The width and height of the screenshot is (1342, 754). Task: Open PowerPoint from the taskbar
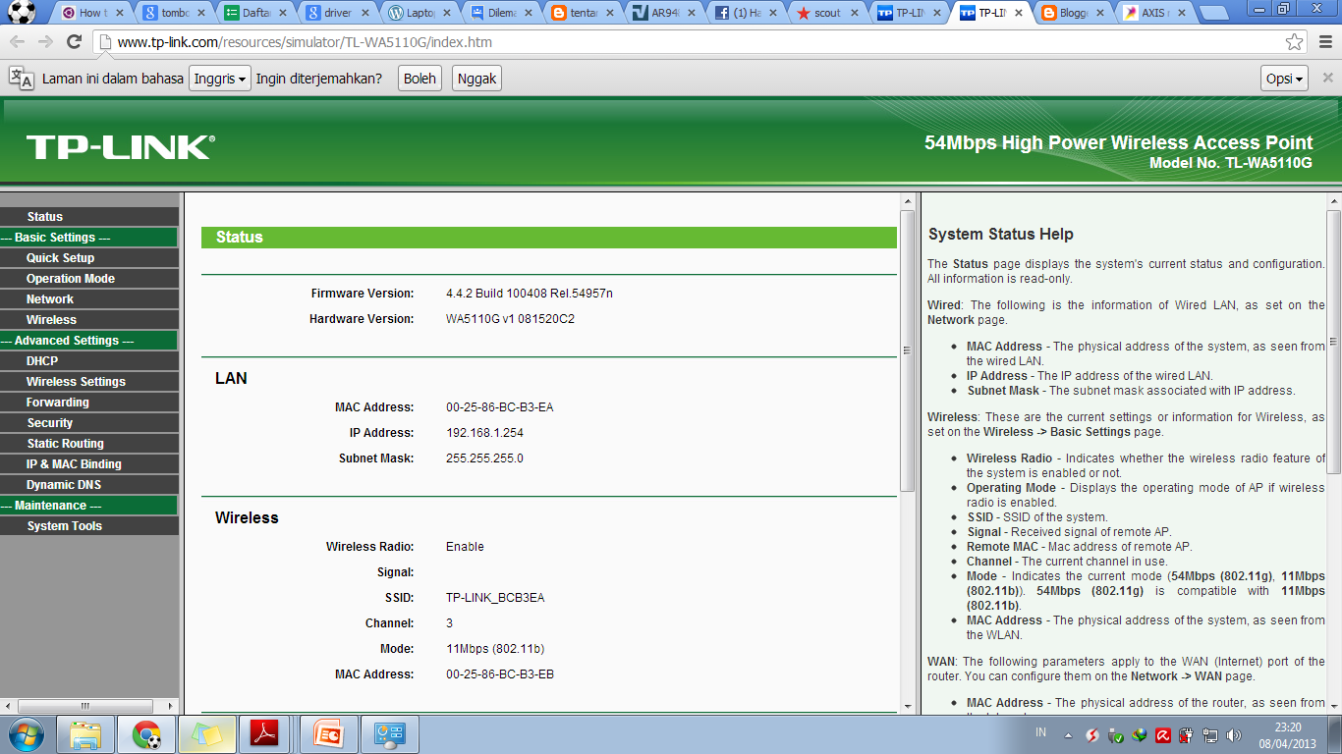(x=329, y=733)
